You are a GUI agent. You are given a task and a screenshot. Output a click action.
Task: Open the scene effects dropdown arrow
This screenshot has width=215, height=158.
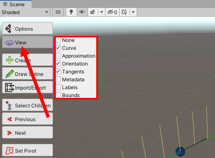[x=102, y=12]
